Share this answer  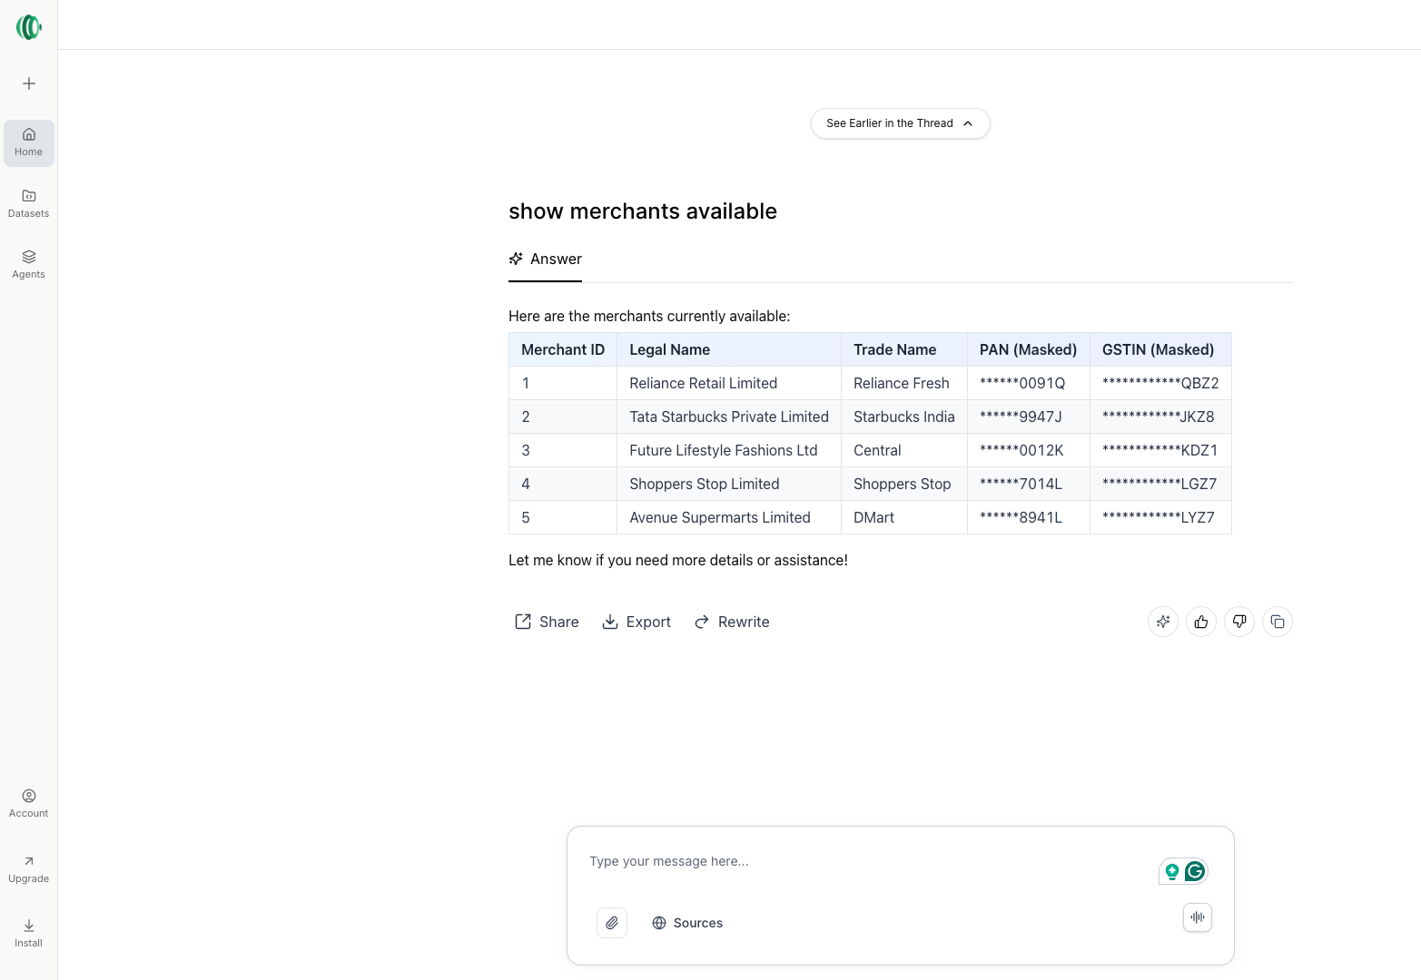547,622
